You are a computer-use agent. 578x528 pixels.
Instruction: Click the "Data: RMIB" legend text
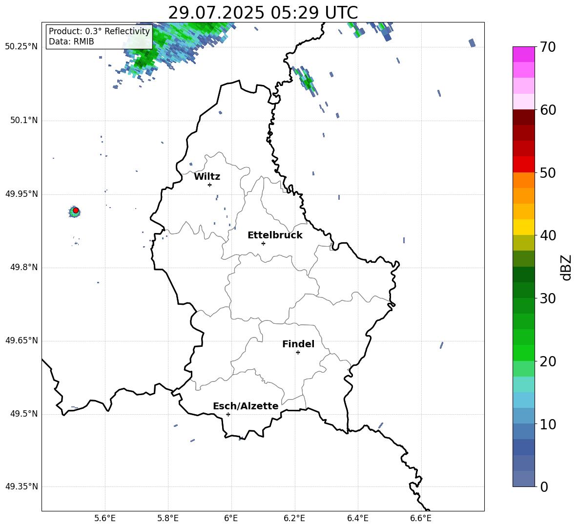[71, 42]
